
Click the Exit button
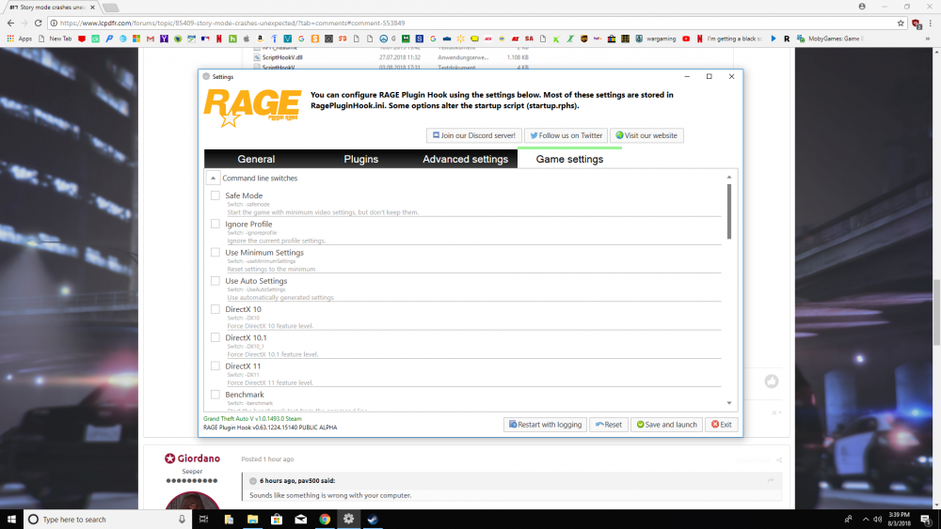pos(722,424)
